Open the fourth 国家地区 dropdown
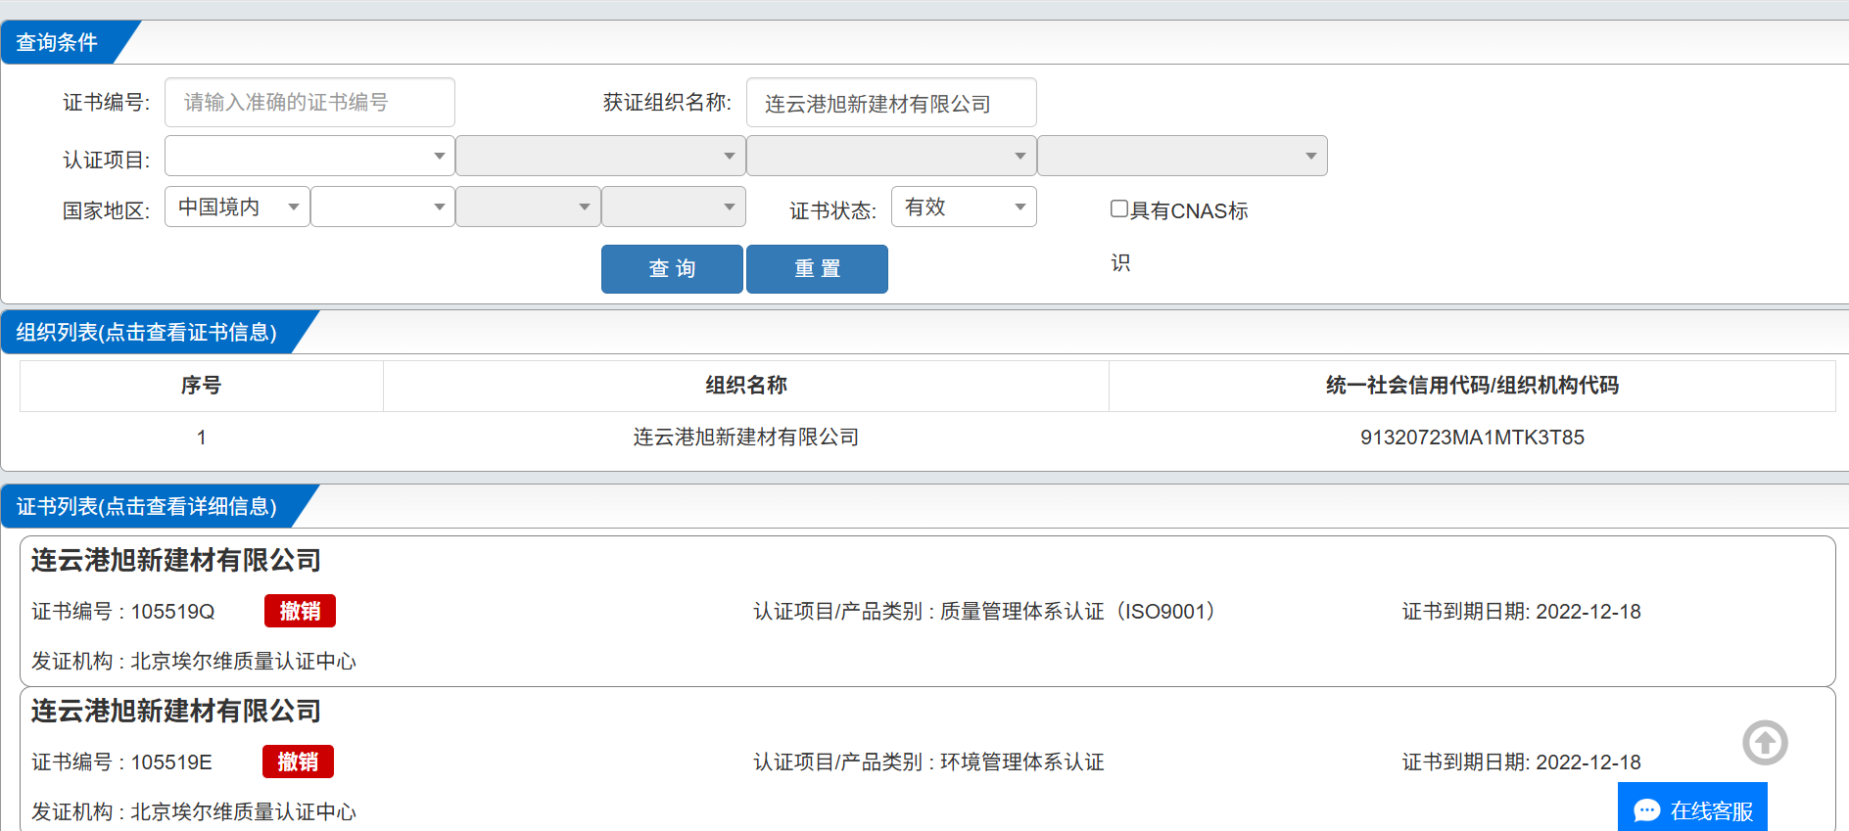 673,207
